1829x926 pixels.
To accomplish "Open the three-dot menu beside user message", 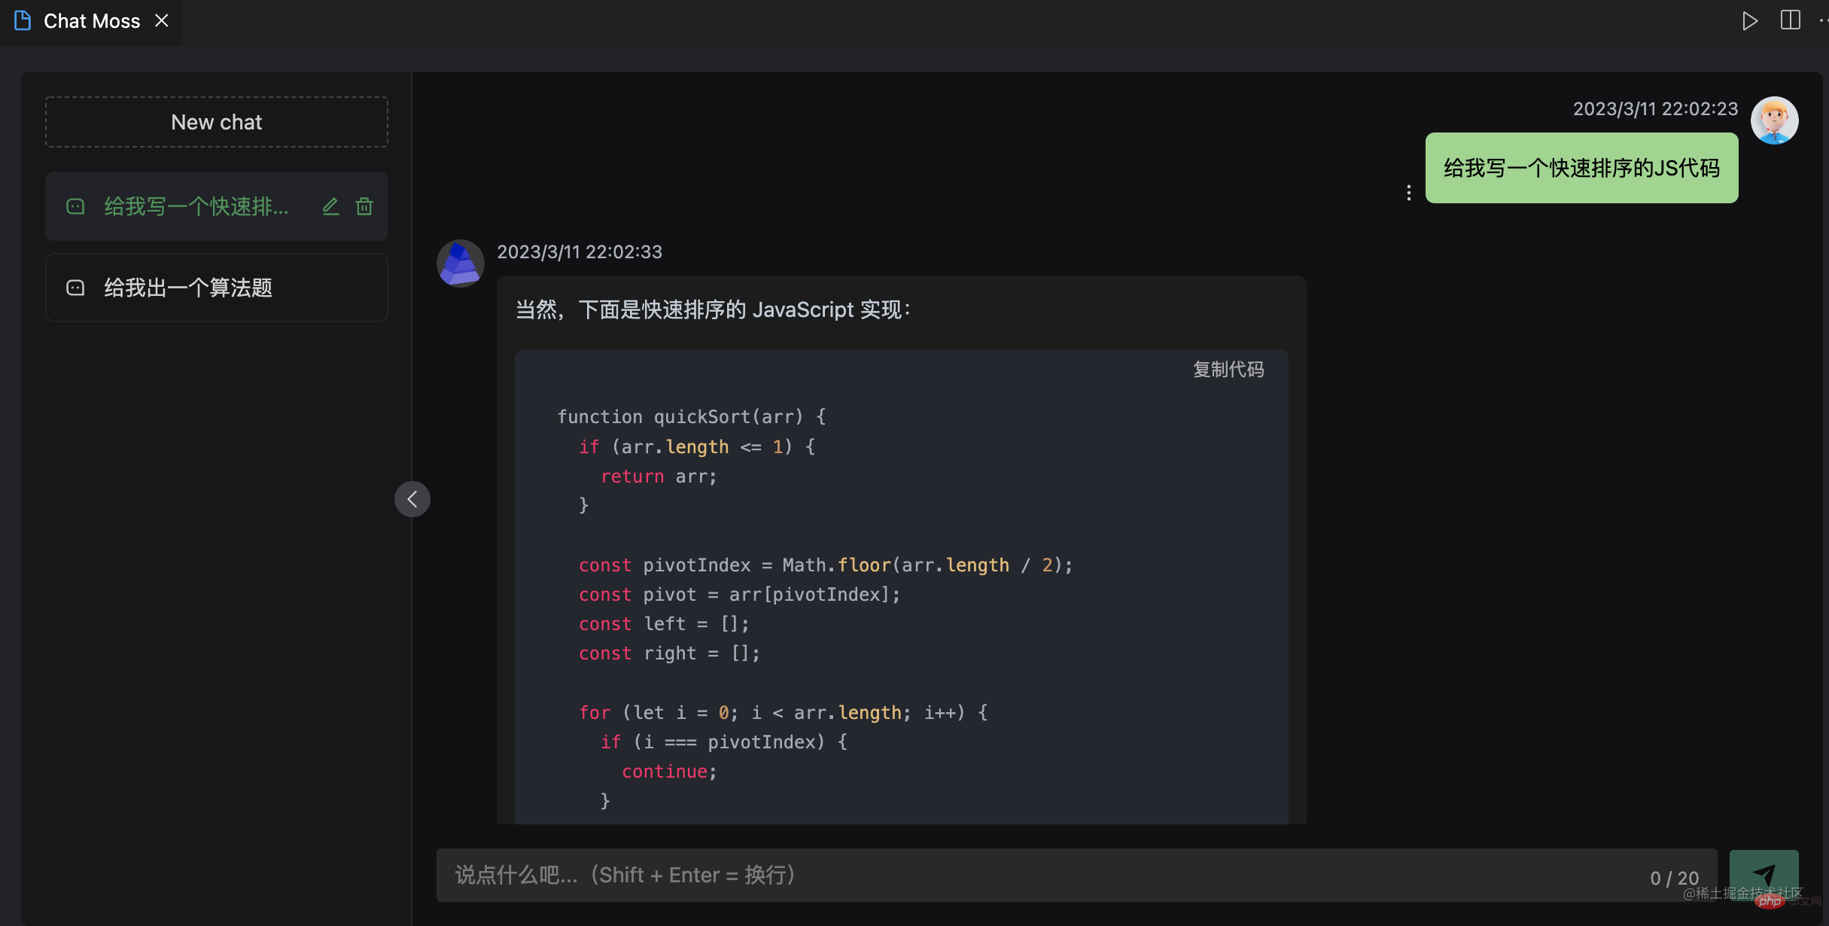I will 1408,193.
